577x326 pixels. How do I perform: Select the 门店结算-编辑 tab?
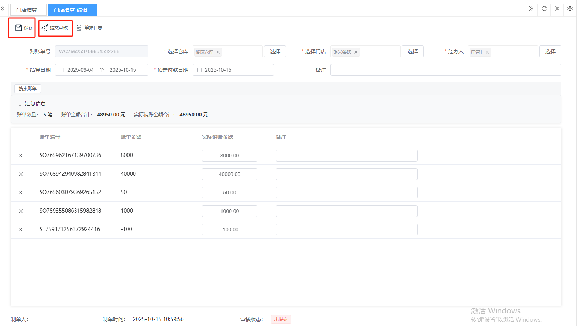pos(71,10)
